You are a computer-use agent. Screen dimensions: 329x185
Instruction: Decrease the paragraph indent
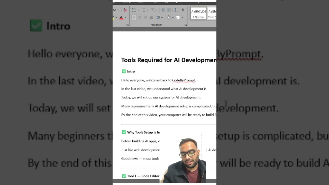(x=163, y=10)
